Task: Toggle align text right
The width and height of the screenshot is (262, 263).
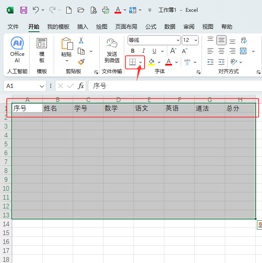Action: coord(232,51)
